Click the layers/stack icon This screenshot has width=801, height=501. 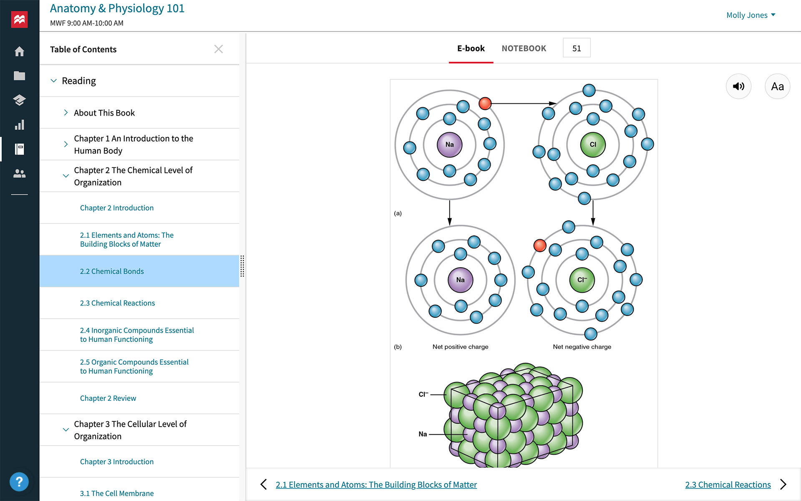[20, 99]
